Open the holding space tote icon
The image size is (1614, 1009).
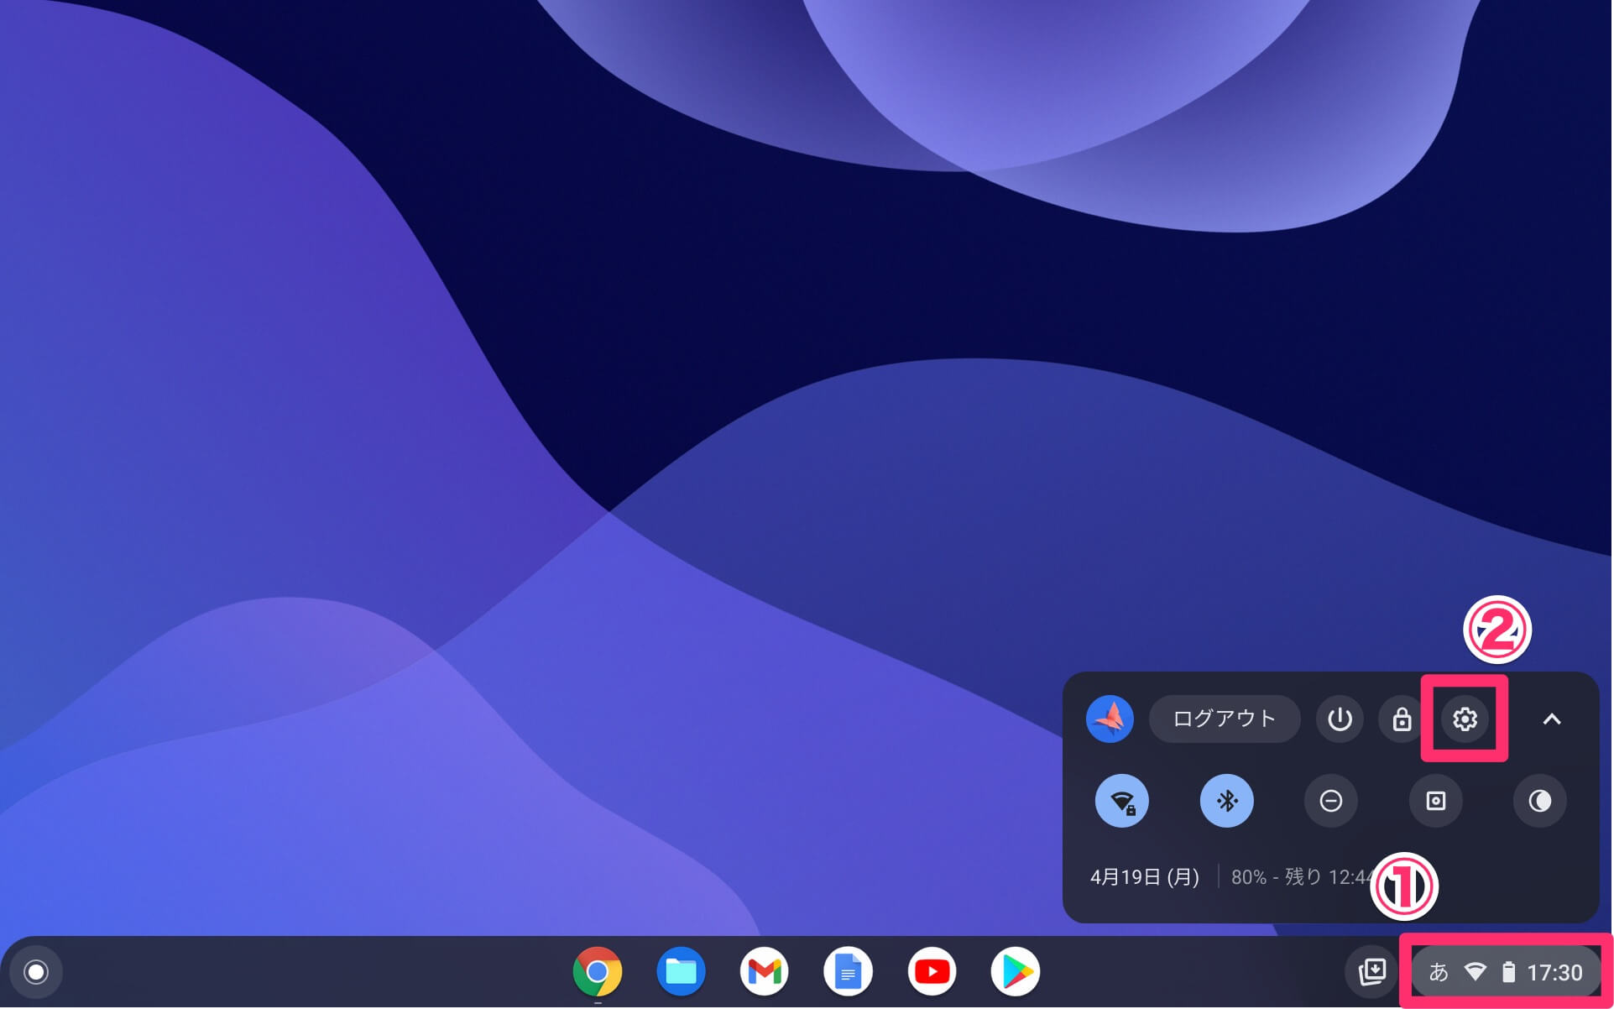click(1372, 972)
